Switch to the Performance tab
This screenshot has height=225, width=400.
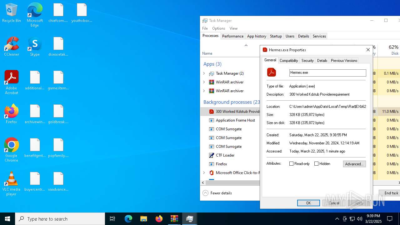point(233,36)
